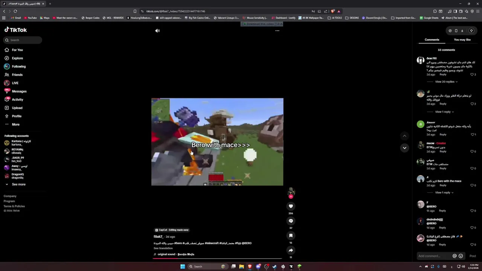Click See translation under the caption
The width and height of the screenshot is (482, 271).
coord(163,248)
